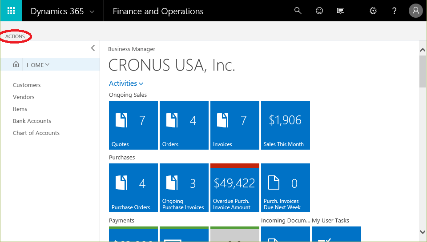Click the Finance and Operations title

click(158, 12)
